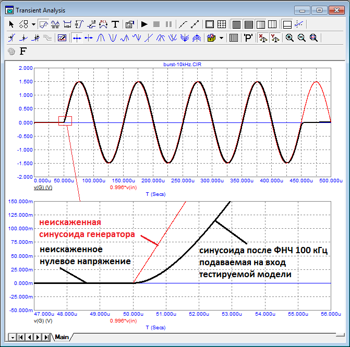
Task: Zoom out of the plot
Action: (x=301, y=38)
